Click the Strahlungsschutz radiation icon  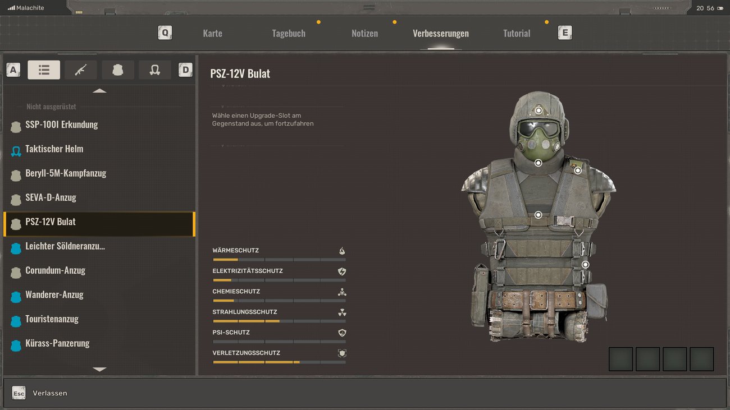click(342, 312)
